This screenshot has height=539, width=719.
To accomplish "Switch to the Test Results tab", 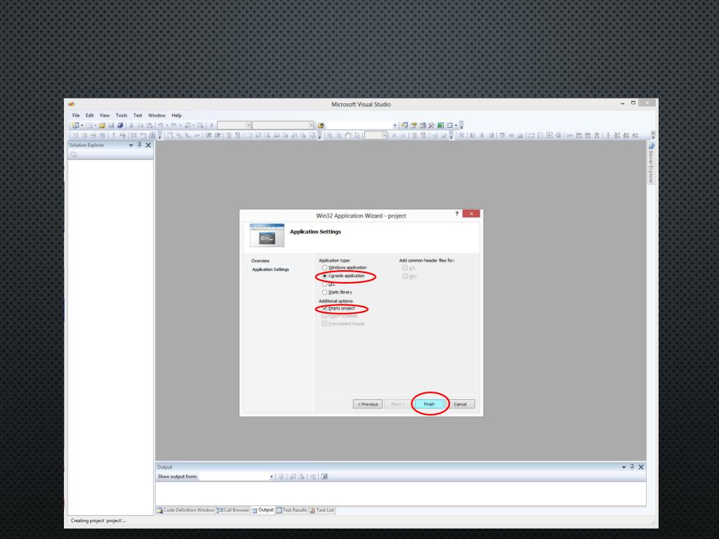I will [x=291, y=510].
